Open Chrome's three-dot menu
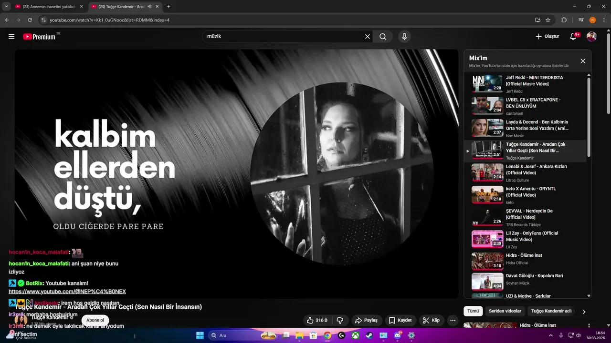This screenshot has width=611, height=343. [x=604, y=20]
